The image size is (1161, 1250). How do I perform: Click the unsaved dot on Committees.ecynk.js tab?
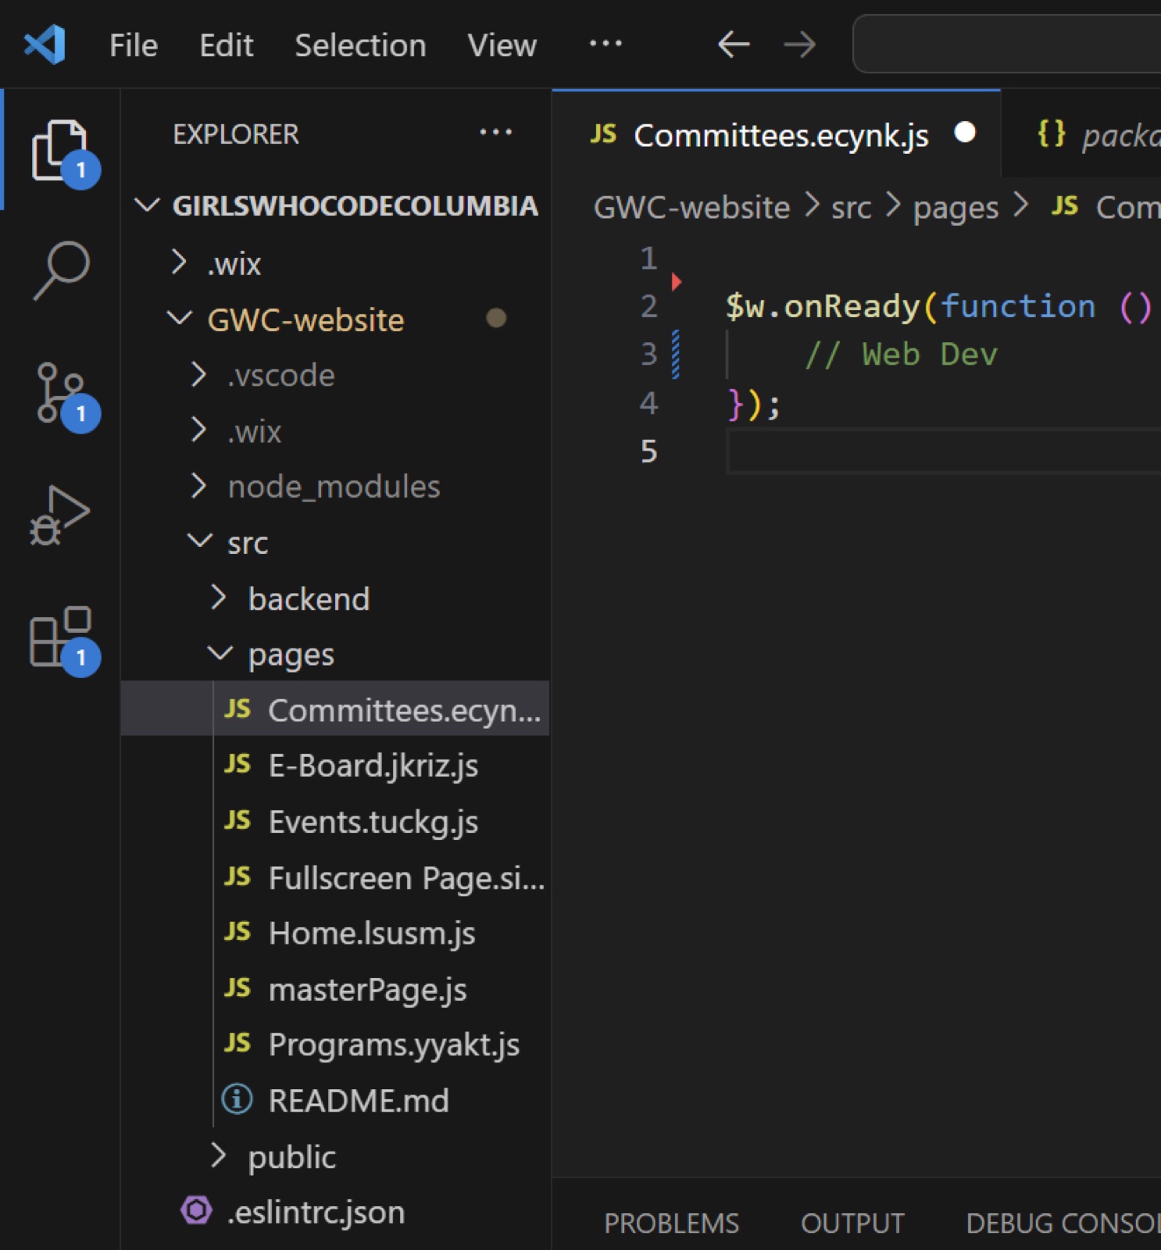click(965, 133)
